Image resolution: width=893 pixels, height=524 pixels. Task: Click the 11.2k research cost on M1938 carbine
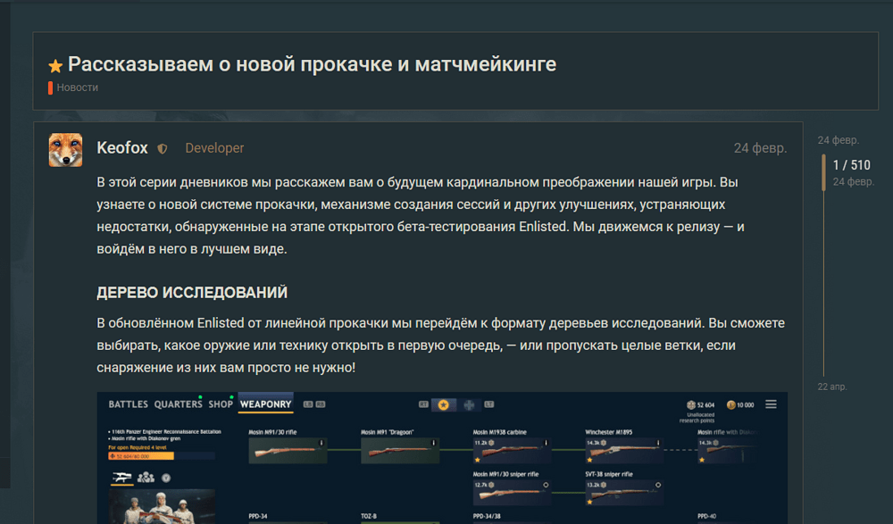pyautogui.click(x=484, y=443)
